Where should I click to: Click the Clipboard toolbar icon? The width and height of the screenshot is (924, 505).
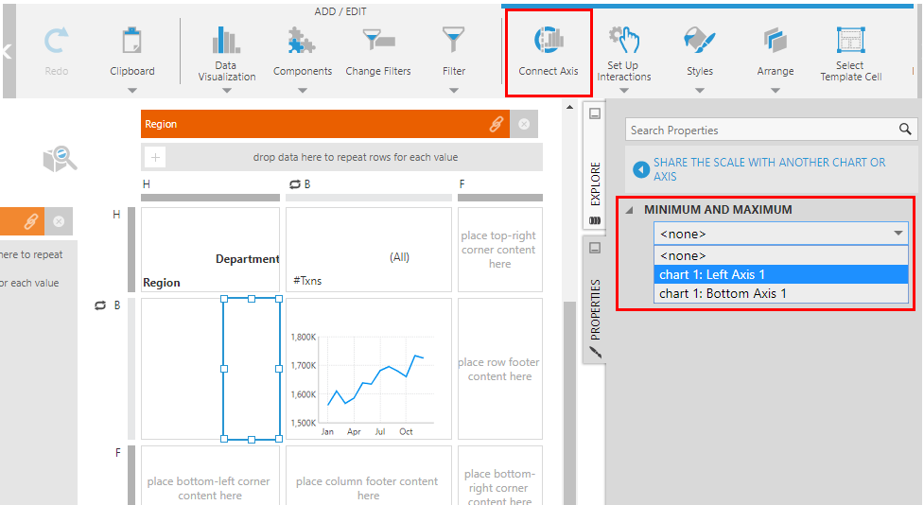click(x=132, y=43)
